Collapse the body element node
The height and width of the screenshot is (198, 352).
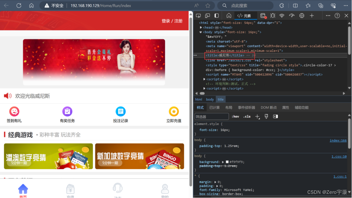pos(201,32)
